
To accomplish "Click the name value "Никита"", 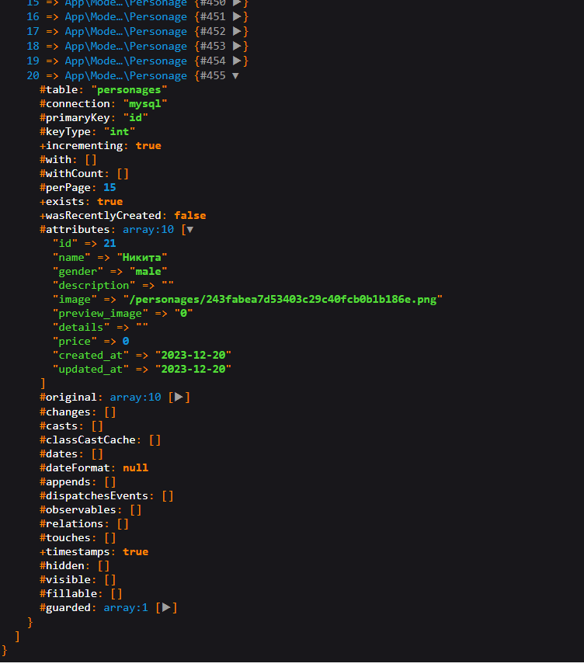I will click(142, 257).
